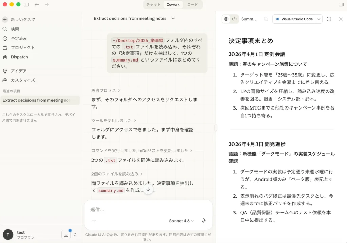Switch to the チャット tab
The width and height of the screenshot is (347, 243).
(x=153, y=4)
